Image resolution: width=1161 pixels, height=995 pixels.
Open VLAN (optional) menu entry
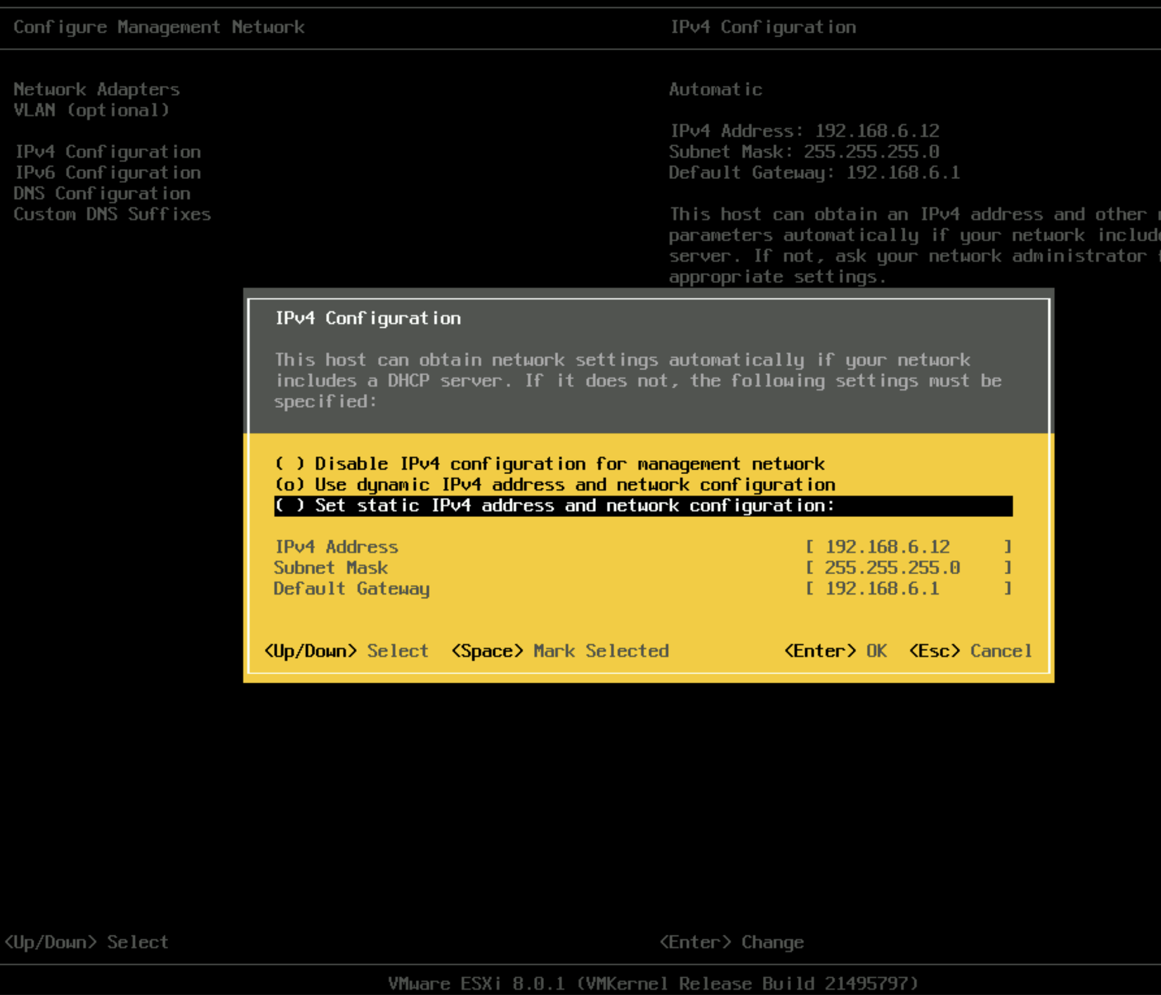[92, 110]
